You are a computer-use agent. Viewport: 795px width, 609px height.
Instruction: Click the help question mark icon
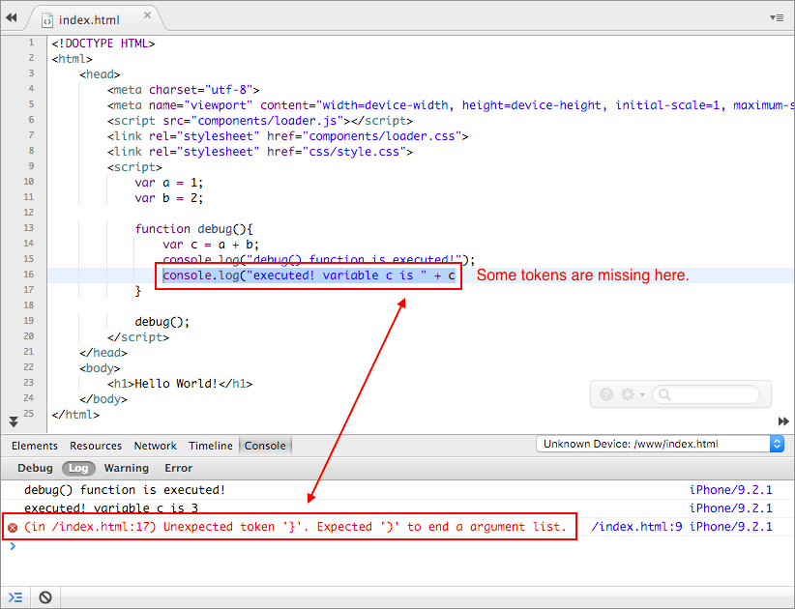coord(606,394)
